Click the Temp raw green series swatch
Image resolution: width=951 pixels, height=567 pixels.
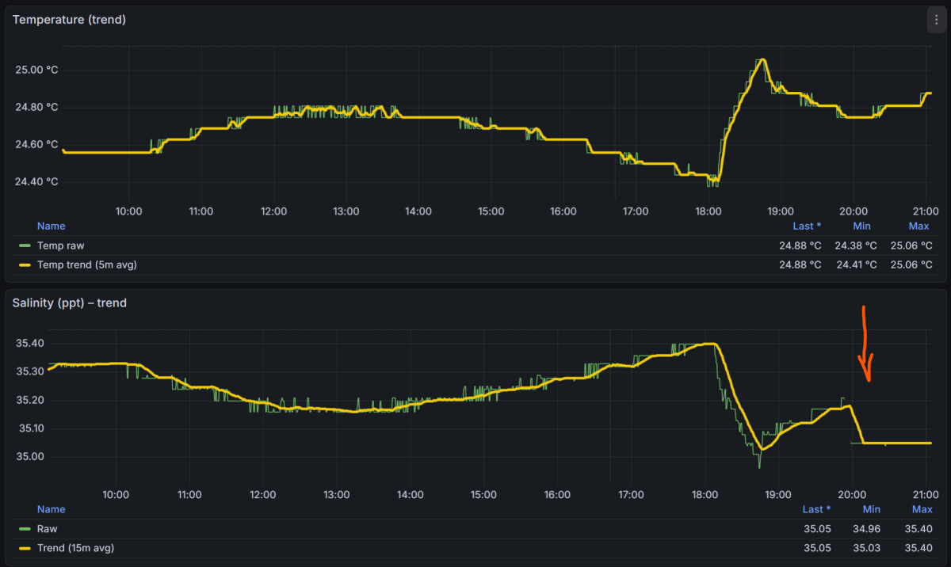pyautogui.click(x=25, y=245)
